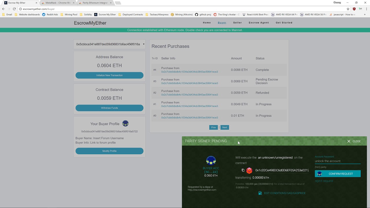
Task: Open the Chrome three-dot menu
Action: point(367,9)
